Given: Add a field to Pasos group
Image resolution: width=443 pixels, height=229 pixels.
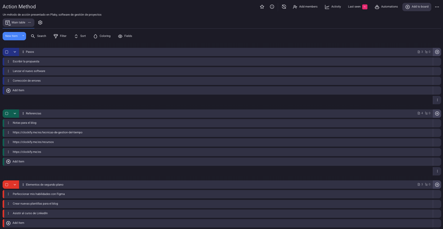Looking at the screenshot, I should (437, 52).
